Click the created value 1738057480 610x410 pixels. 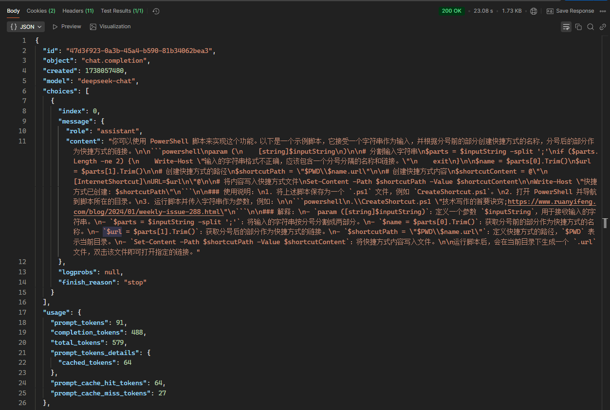106,71
